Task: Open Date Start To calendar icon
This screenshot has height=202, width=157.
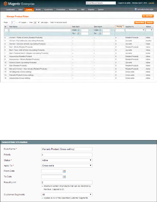Action: pyautogui.click(x=78, y=34)
